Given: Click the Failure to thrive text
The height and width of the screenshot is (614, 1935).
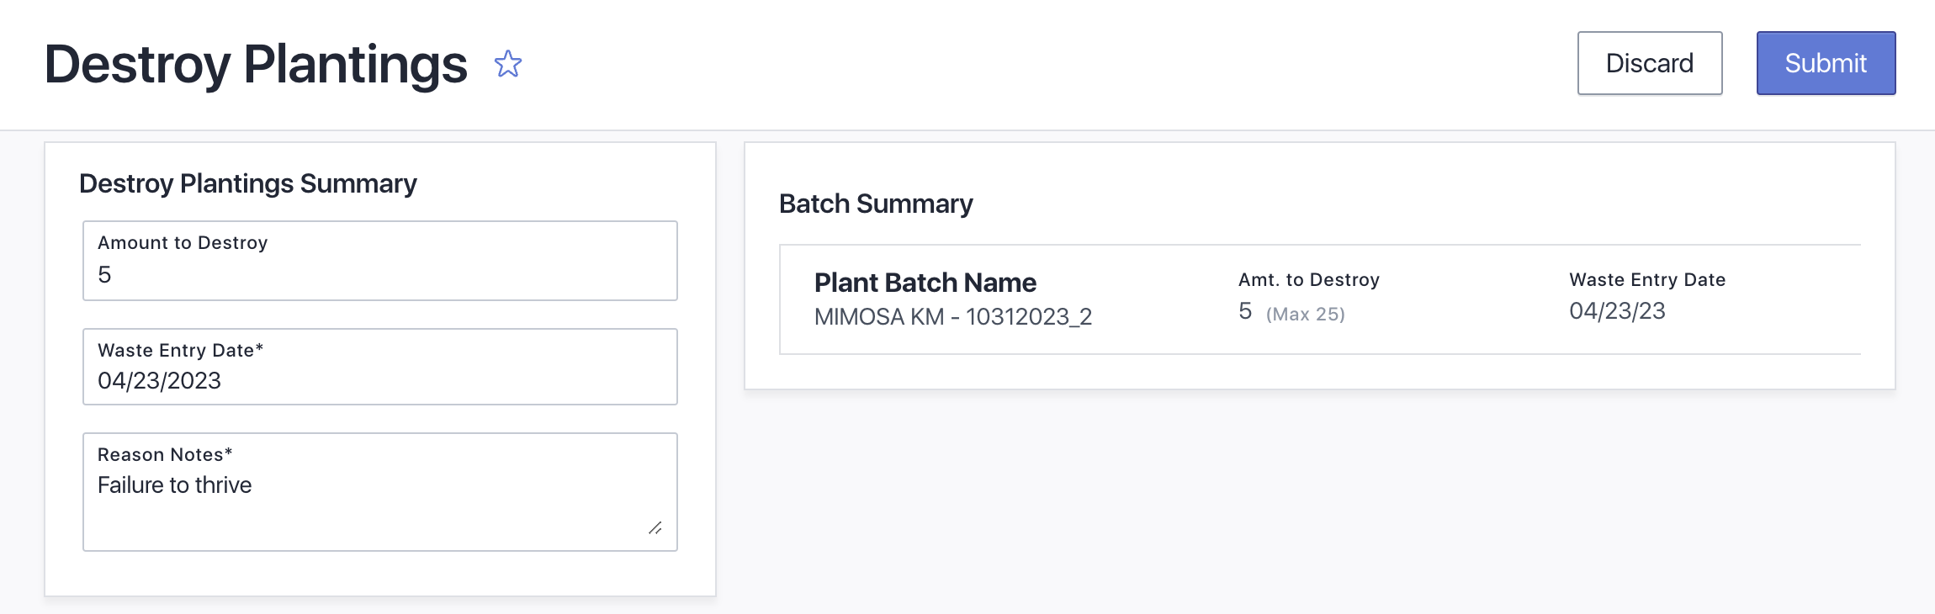Looking at the screenshot, I should tap(175, 485).
